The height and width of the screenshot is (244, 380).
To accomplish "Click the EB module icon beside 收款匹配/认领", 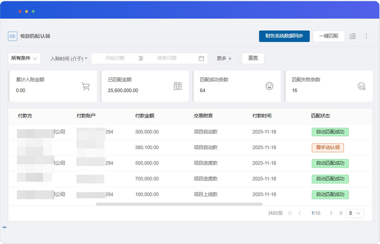I will [12, 36].
